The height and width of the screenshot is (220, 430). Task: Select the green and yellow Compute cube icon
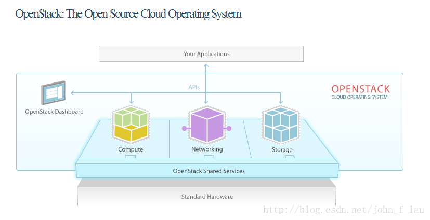pyautogui.click(x=131, y=124)
